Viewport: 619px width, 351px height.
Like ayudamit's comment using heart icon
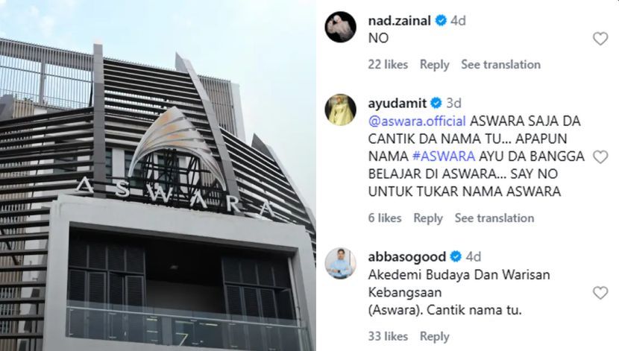(x=600, y=157)
